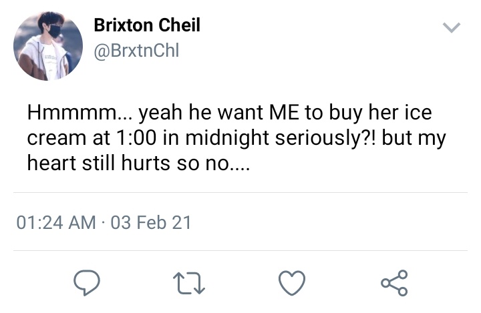Retweet Brixton Cheil's post
Image resolution: width=481 pixels, height=313 pixels.
189,284
